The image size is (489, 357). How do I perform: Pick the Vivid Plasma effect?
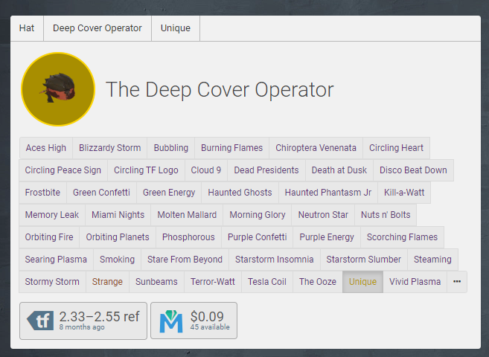pyautogui.click(x=415, y=282)
